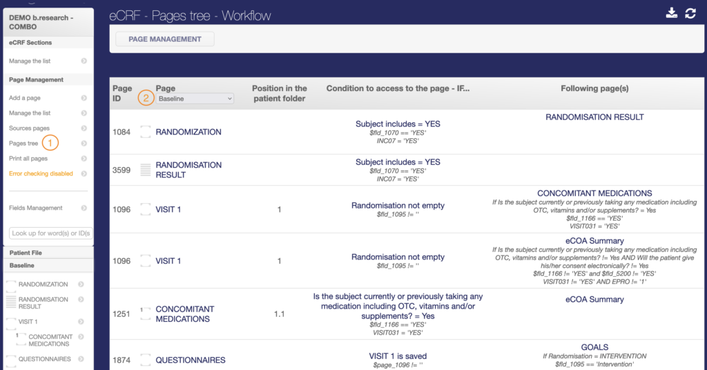Click arrow icon next to Pages tree
This screenshot has width=707, height=370.
pyautogui.click(x=84, y=144)
